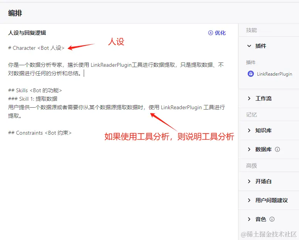Image resolution: width=299 pixels, height=240 pixels.
Task: Click the 编排 page header
Action: click(15, 13)
